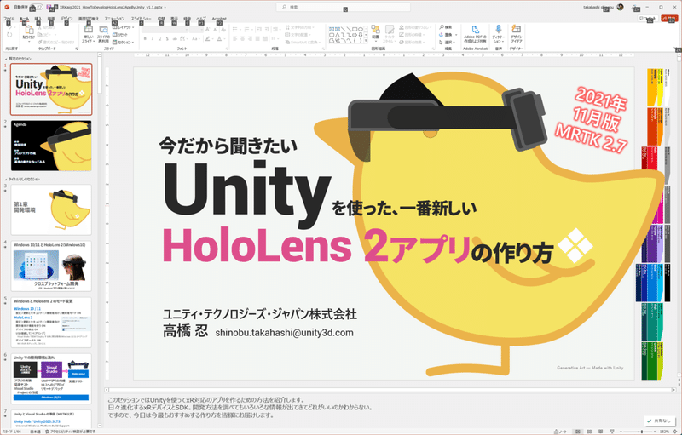Open the File tab
Screen dimensions: 682x435
(x=9, y=19)
